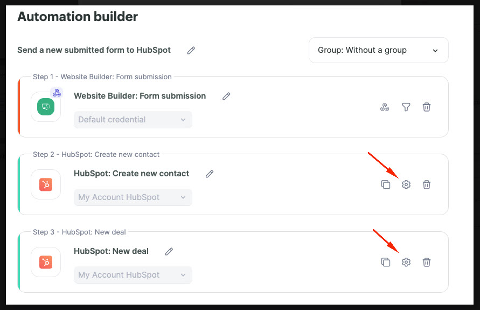The image size is (480, 310).
Task: Click the HubSpot logo in Step 2
Action: (46, 185)
